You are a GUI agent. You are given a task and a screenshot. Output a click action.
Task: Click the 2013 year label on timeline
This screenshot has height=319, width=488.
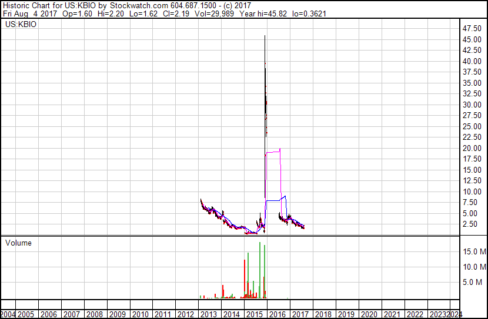pyautogui.click(x=209, y=314)
